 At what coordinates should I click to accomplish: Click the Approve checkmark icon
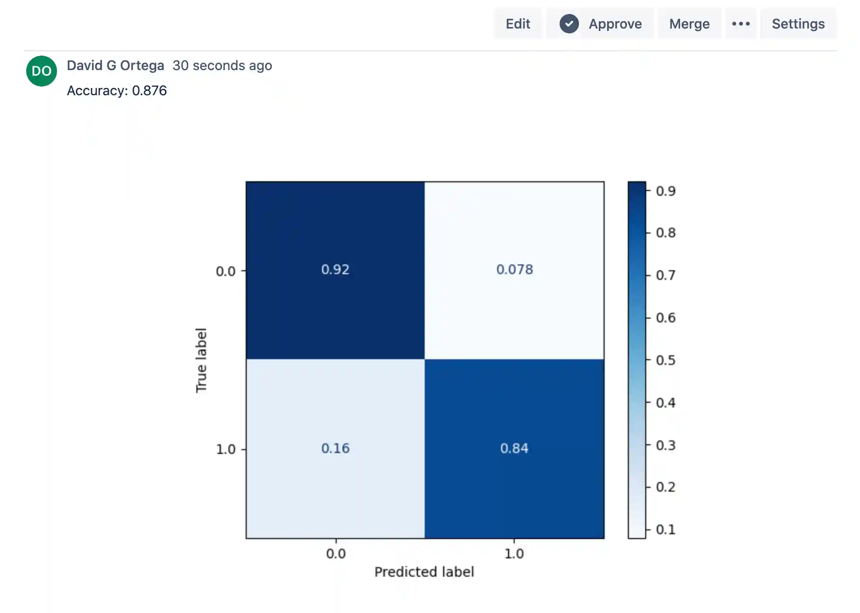coord(569,23)
